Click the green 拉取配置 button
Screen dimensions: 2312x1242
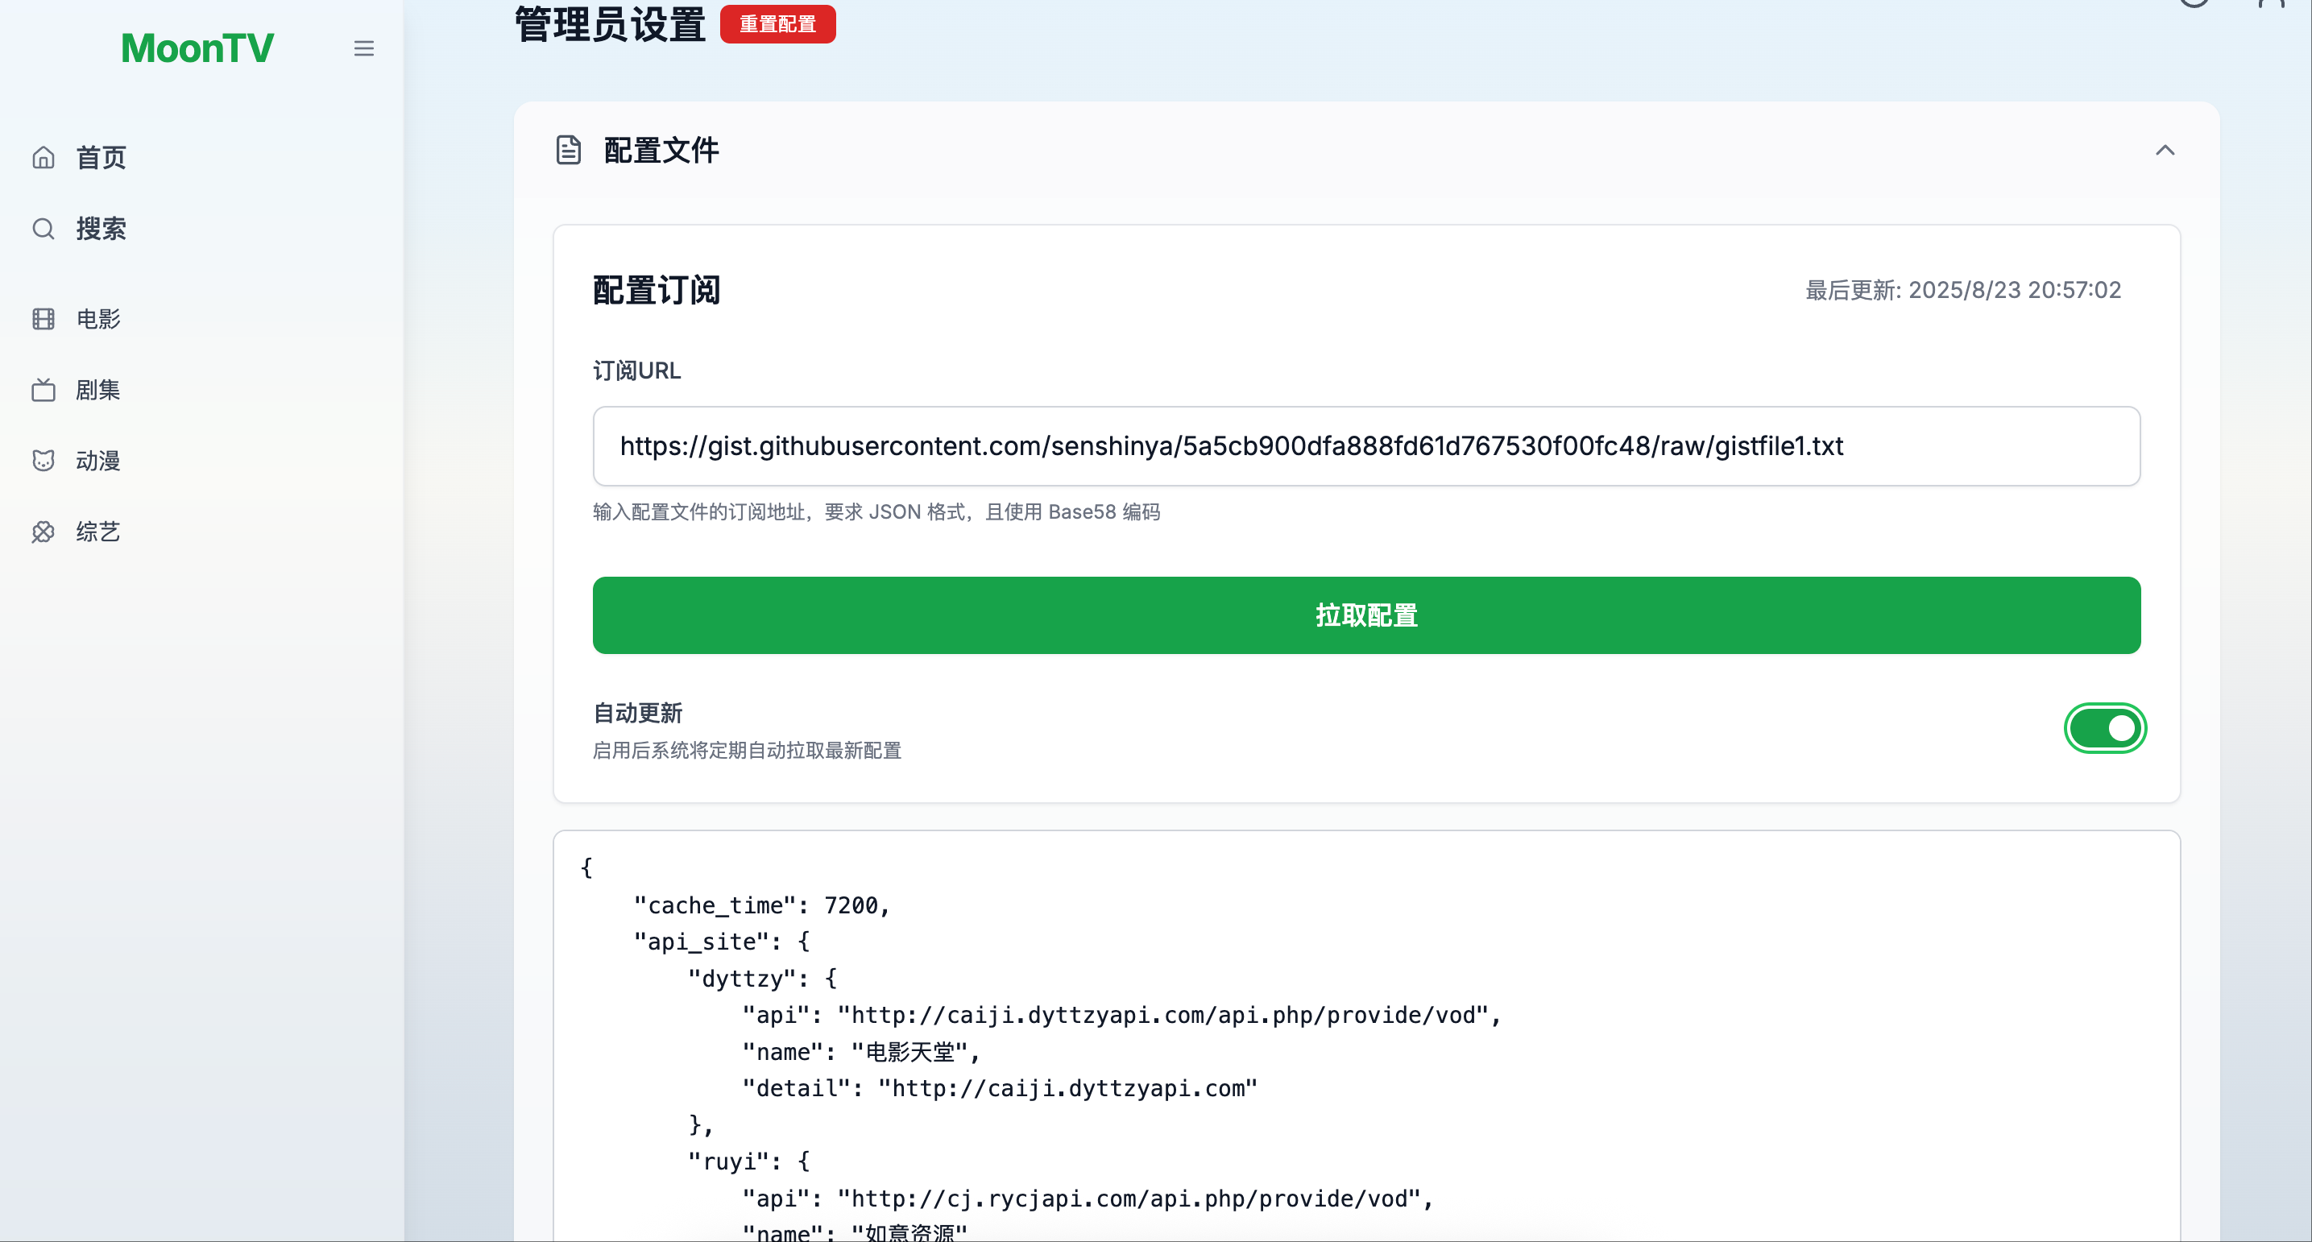(x=1366, y=615)
